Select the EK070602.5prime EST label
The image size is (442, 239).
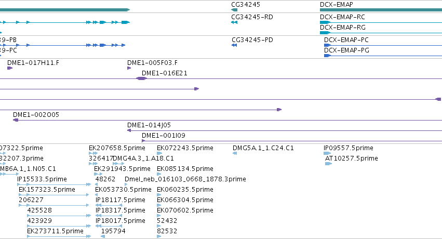point(185,210)
